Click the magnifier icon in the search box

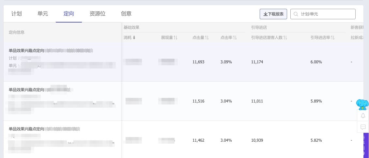point(296,14)
